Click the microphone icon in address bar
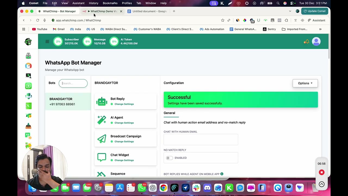Screen dimensions: 348x196 [x=45, y=20]
